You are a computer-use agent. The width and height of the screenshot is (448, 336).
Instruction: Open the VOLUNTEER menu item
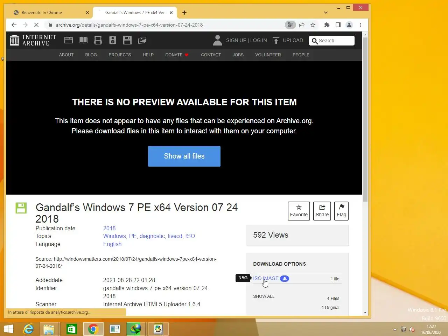pyautogui.click(x=268, y=55)
